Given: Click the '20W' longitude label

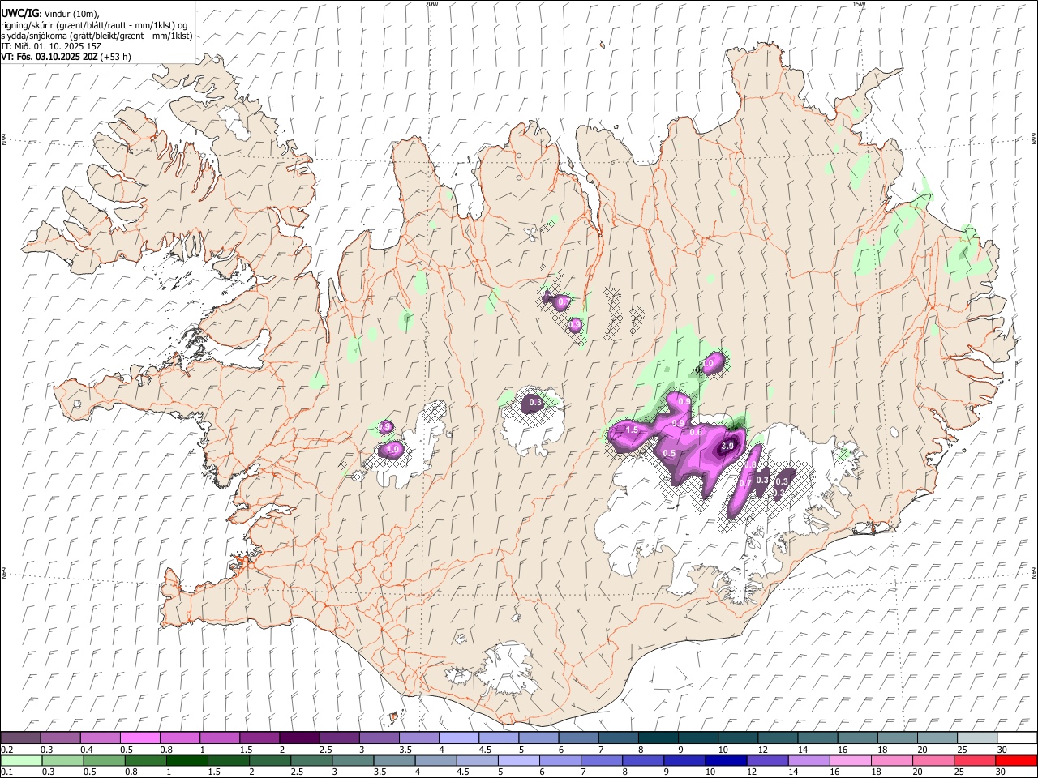Looking at the screenshot, I should (431, 4).
